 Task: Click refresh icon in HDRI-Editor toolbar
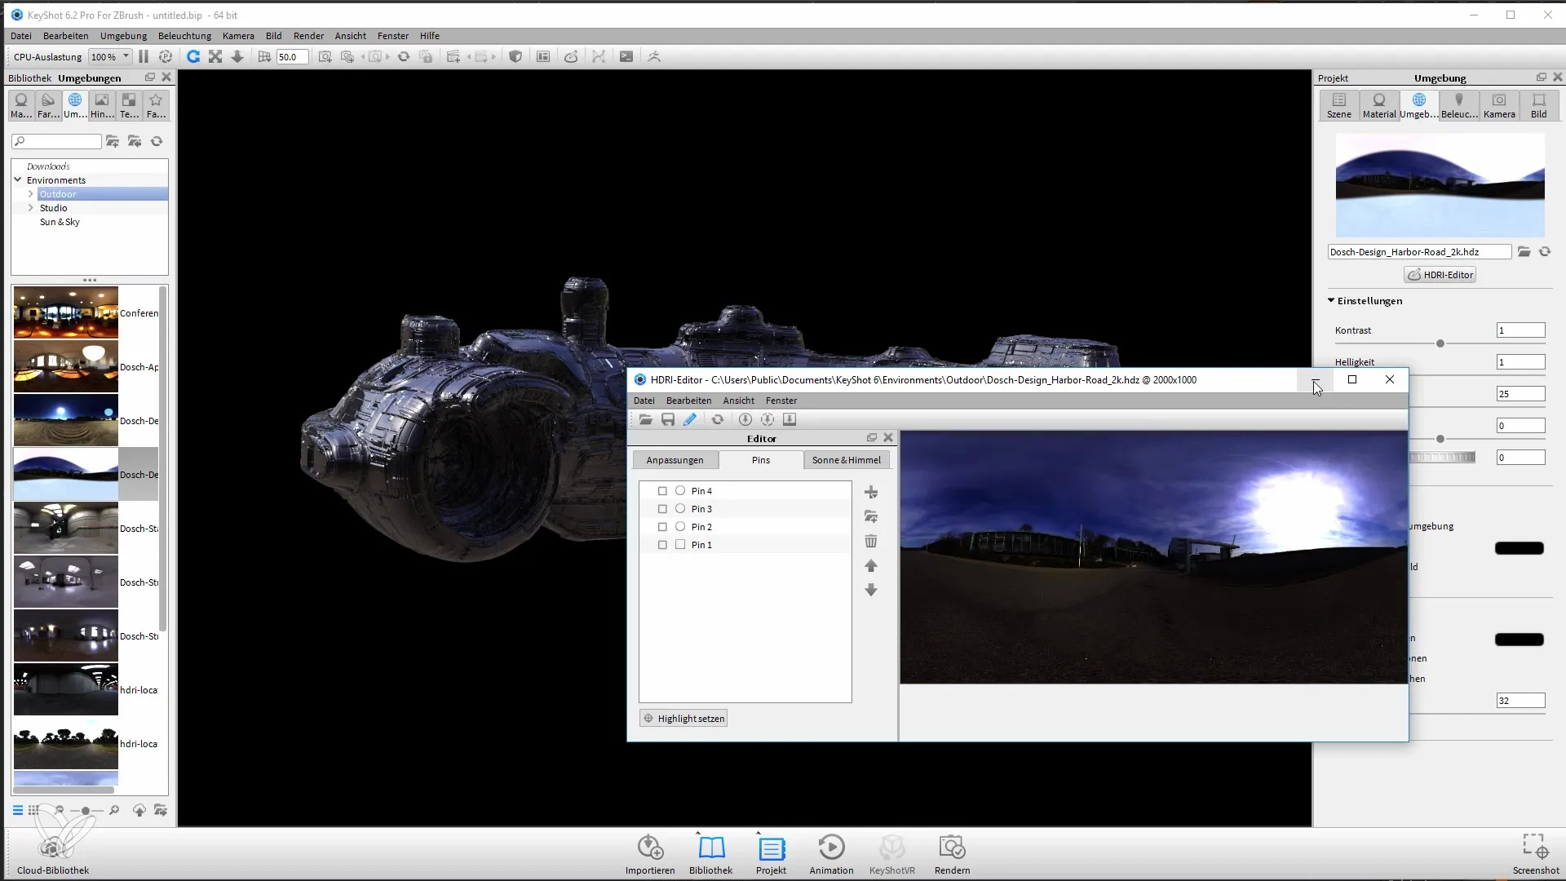[x=718, y=419]
